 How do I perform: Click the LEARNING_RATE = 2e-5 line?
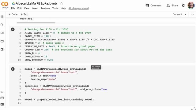[x=60, y=46]
